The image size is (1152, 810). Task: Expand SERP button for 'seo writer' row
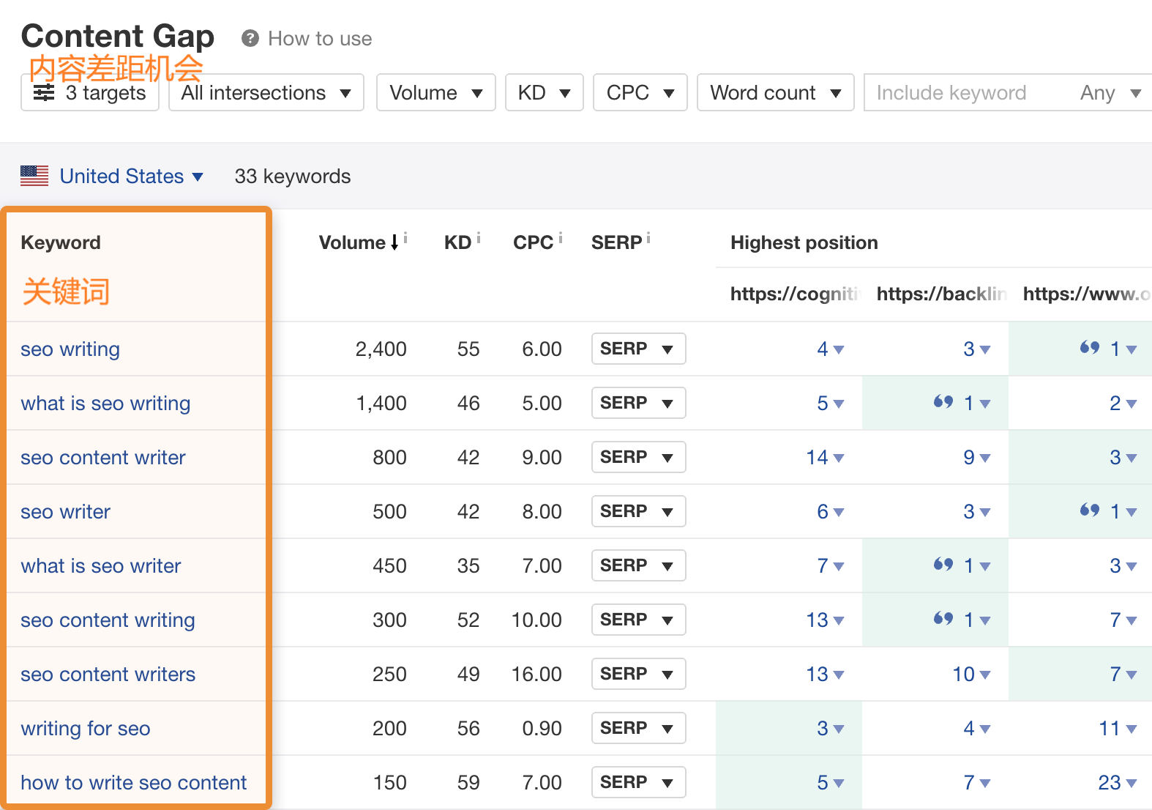coord(637,511)
